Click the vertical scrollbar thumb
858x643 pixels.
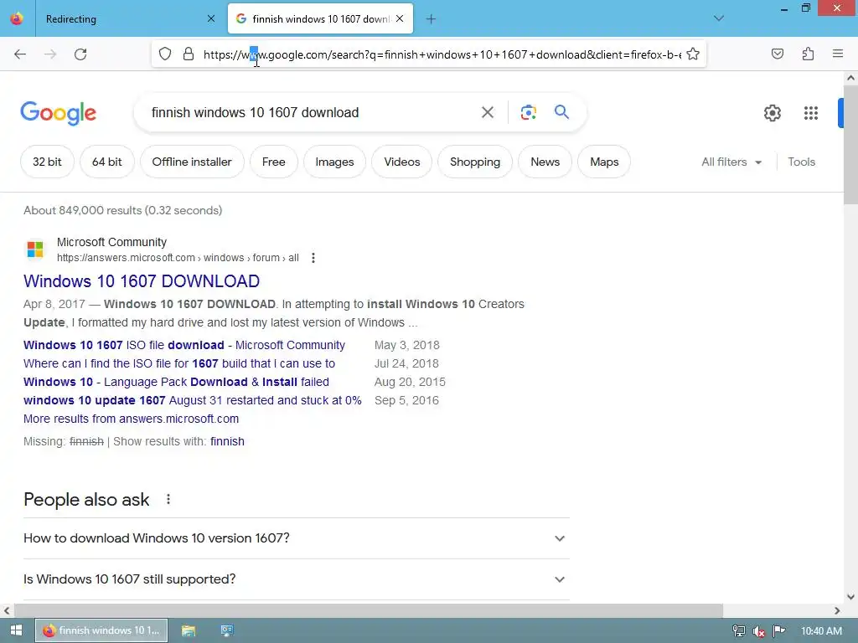tap(850, 144)
